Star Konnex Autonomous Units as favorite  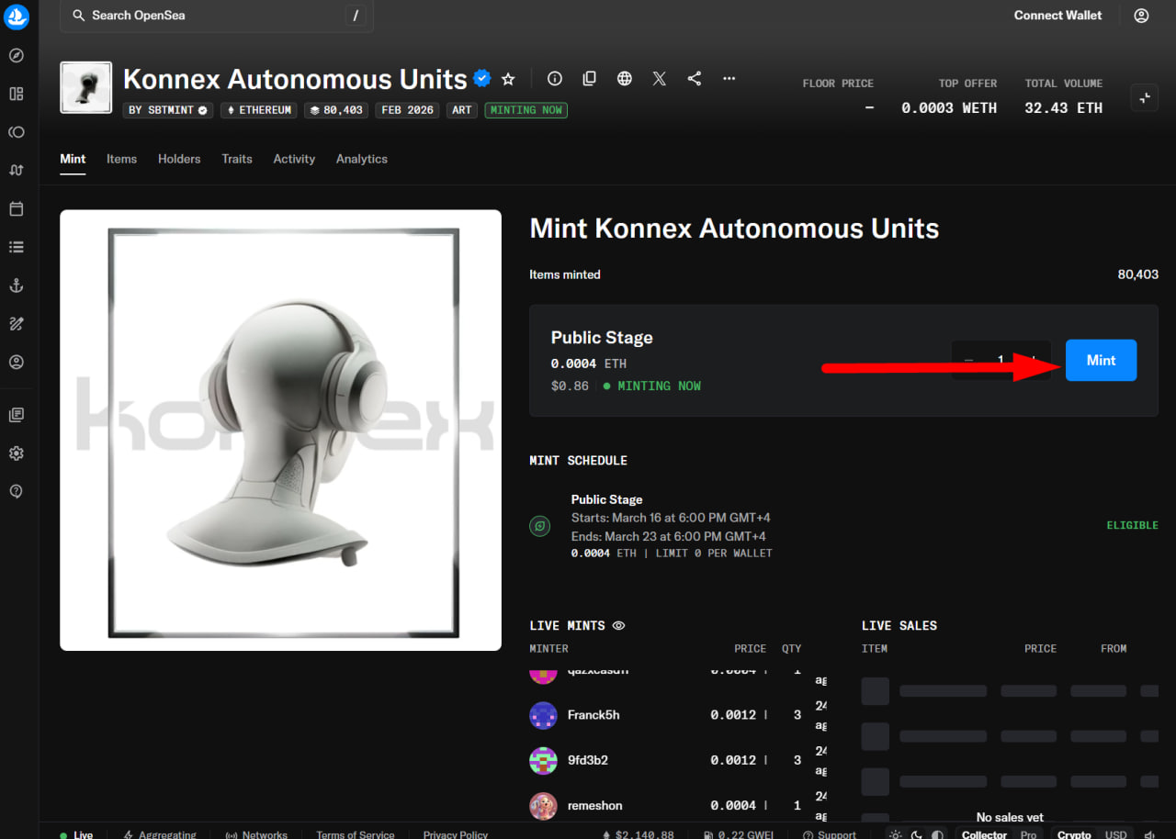pyautogui.click(x=508, y=79)
